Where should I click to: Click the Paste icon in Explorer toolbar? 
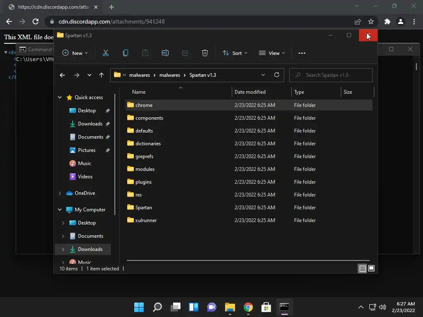pos(145,53)
